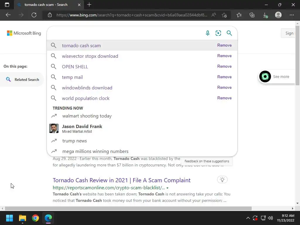300x225 pixels.
Task: Click Related Search in sidebar
Action: (22, 80)
